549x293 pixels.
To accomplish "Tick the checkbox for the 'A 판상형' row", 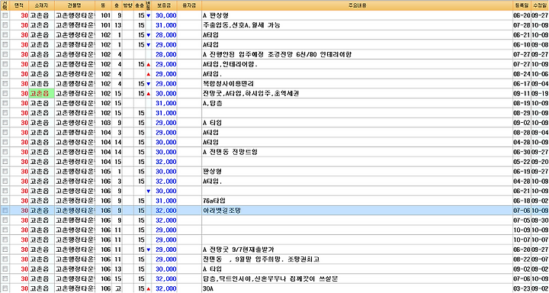I will [x=5, y=16].
